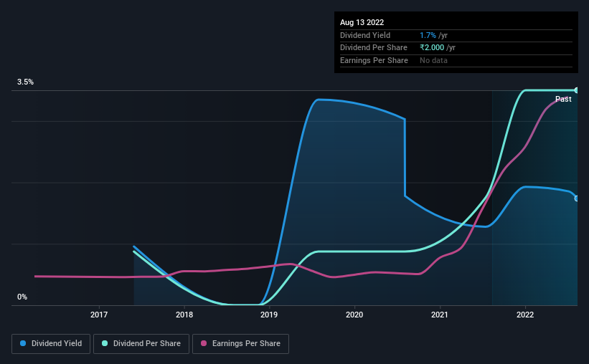Viewport: 589px width, 364px height.
Task: Click the 3.5% y-axis label
Action: [25, 82]
